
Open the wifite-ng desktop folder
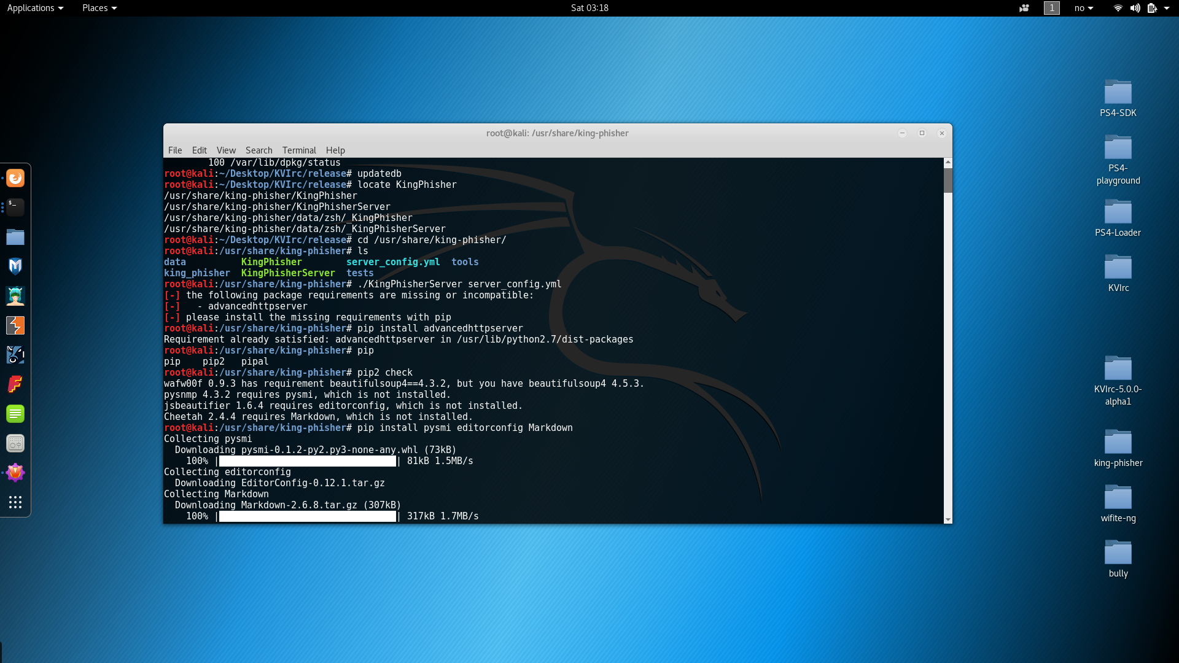pos(1118,503)
